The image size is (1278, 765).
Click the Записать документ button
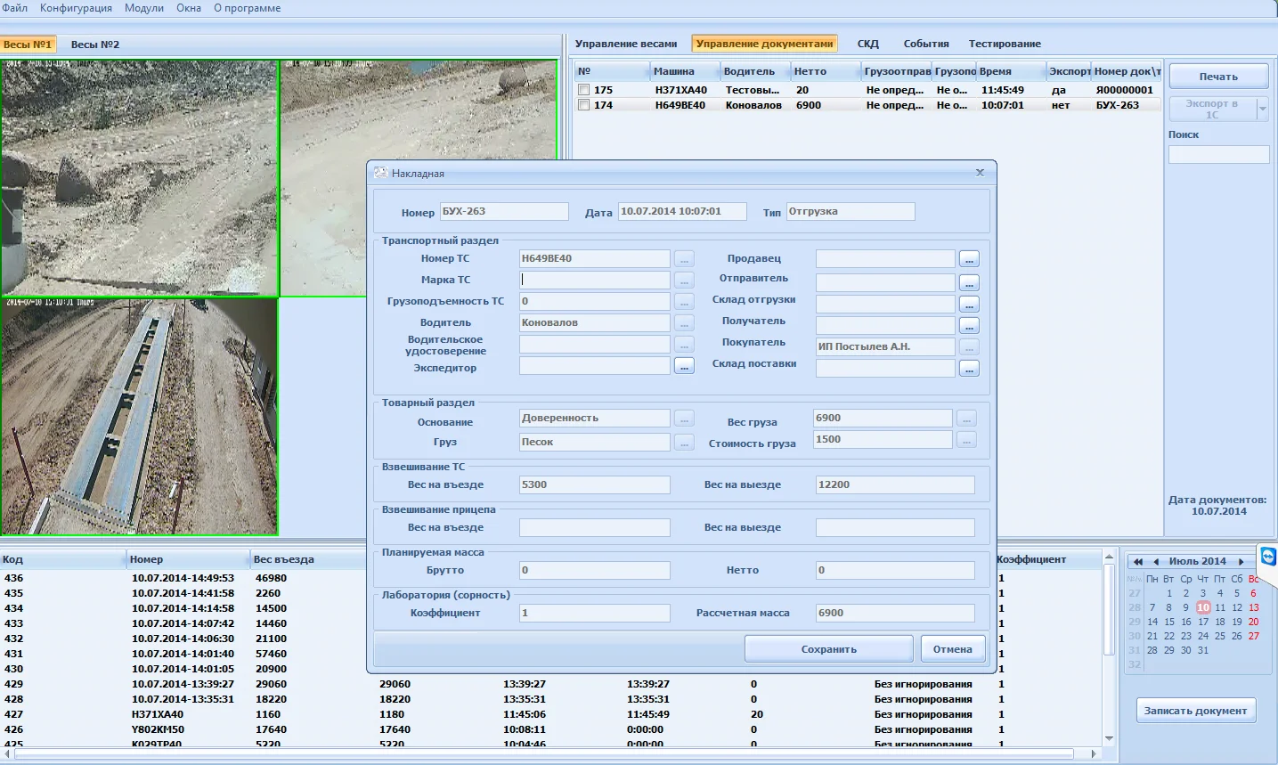1195,711
